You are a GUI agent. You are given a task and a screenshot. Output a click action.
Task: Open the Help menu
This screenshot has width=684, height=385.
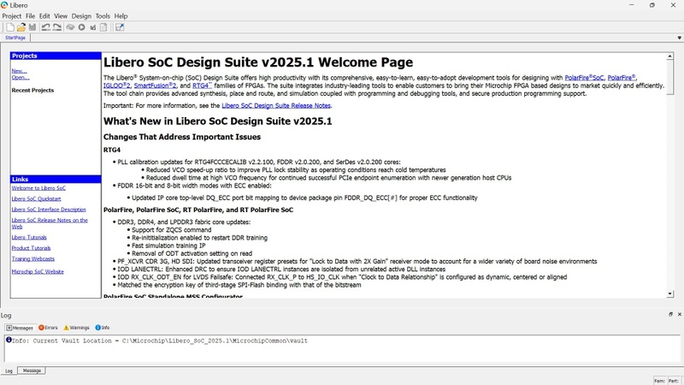[121, 15]
